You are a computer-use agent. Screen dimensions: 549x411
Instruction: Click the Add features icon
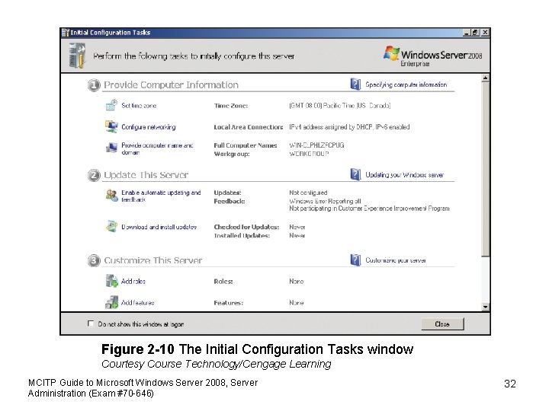pyautogui.click(x=111, y=302)
